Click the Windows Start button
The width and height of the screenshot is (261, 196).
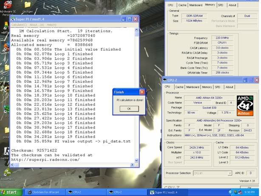[x=10, y=192]
